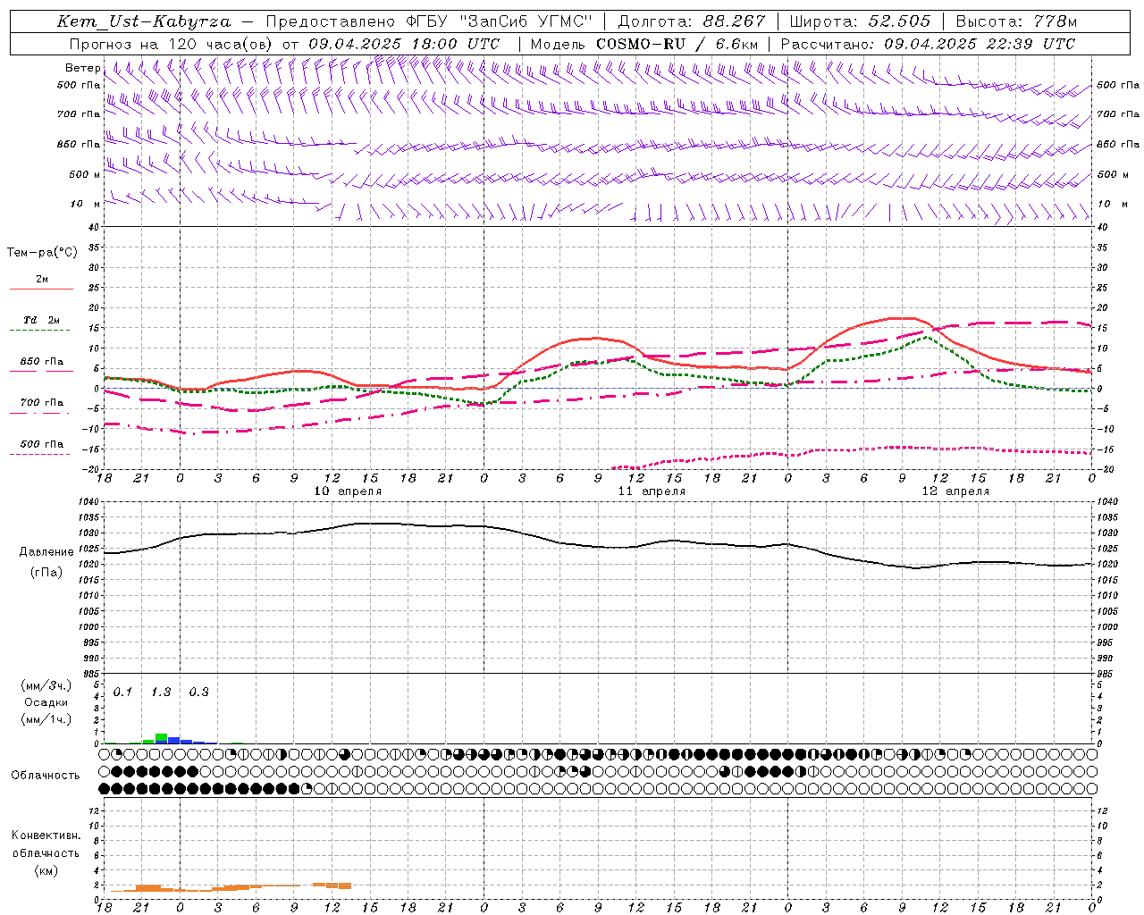Image resolution: width=1144 pixels, height=915 pixels.
Task: Click the Модель COSMO-RU / 6.6км label
Action: click(x=644, y=44)
